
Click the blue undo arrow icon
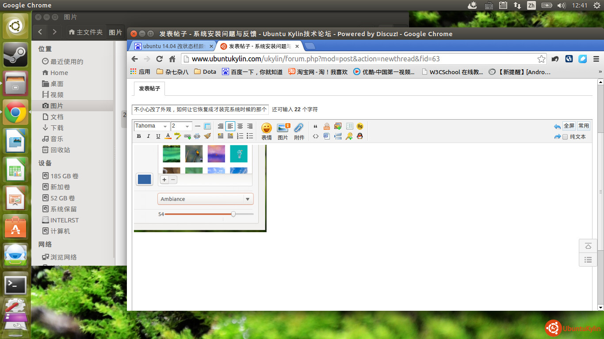click(557, 127)
